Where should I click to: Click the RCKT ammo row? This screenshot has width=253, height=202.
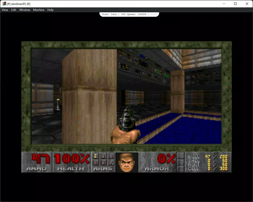208,165
